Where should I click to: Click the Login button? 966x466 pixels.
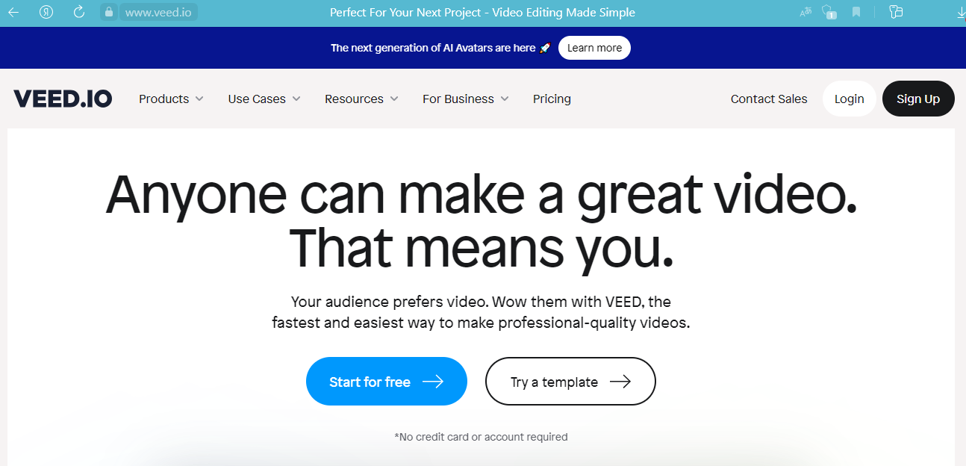[x=849, y=99]
